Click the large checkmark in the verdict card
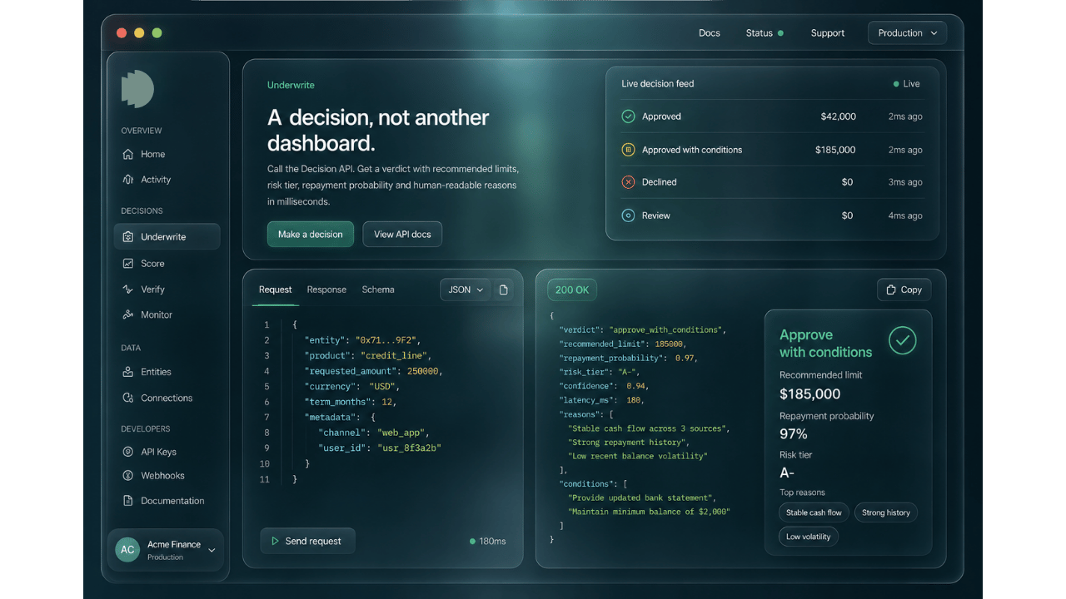Image resolution: width=1066 pixels, height=599 pixels. tap(903, 340)
